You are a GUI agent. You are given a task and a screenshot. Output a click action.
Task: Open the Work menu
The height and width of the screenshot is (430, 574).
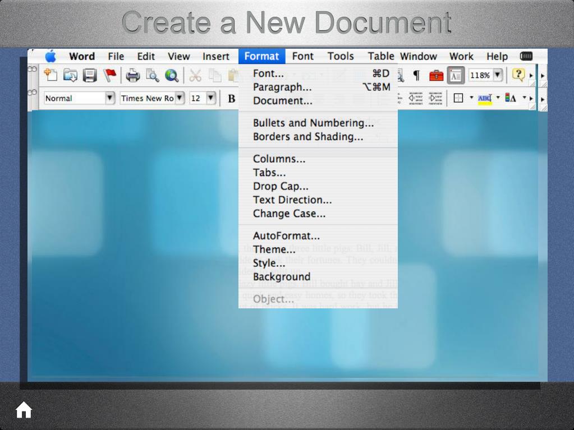(461, 56)
